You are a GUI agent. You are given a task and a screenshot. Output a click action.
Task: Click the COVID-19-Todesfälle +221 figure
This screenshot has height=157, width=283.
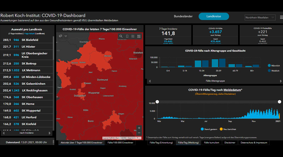pos(262,32)
